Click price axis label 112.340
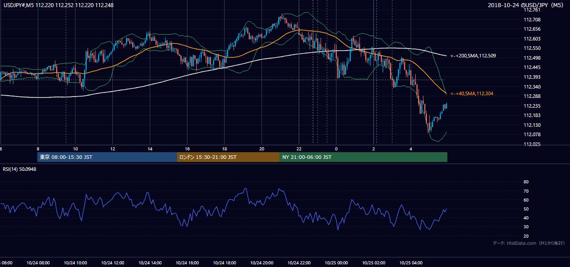The width and height of the screenshot is (570, 267). pyautogui.click(x=532, y=87)
